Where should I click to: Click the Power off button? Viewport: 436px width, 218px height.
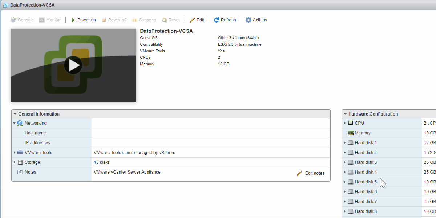tap(114, 20)
